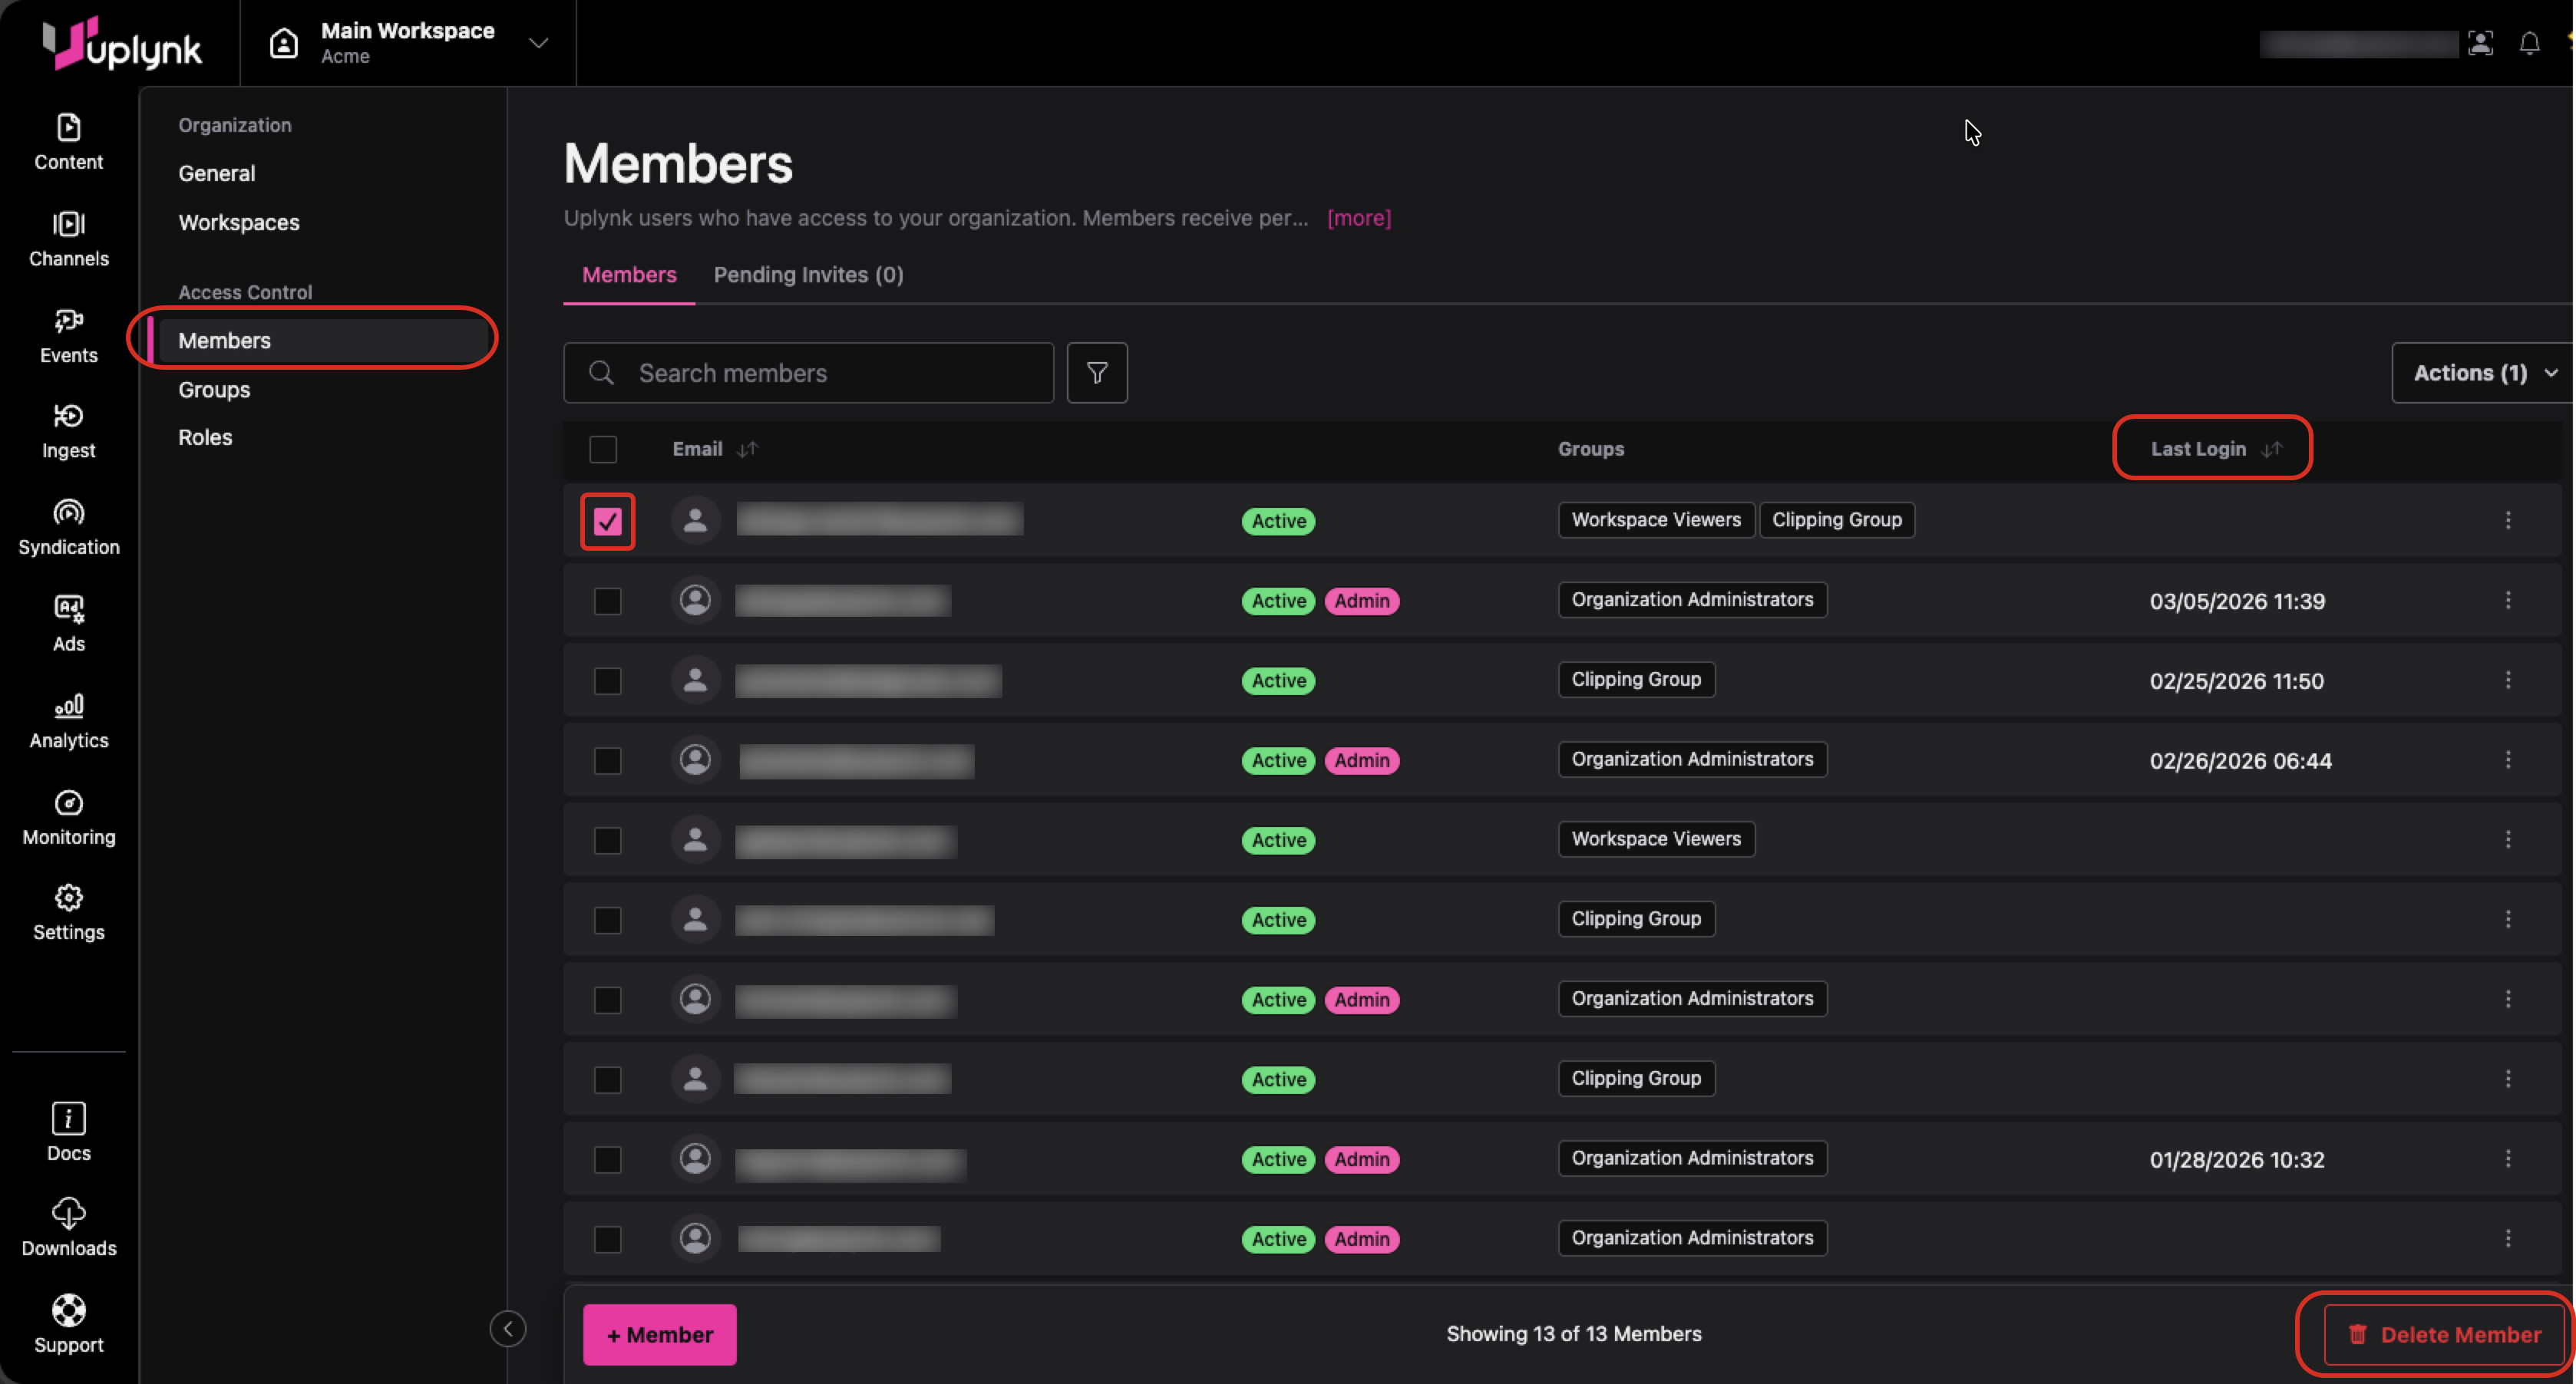Click the Delete Member button

(x=2444, y=1334)
